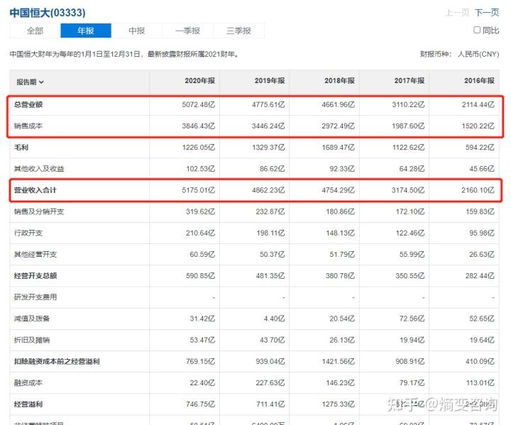
Task: Go to 下一页
Action: [x=487, y=13]
